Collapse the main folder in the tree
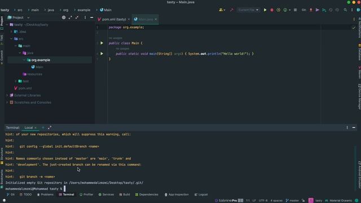 [x=16, y=46]
